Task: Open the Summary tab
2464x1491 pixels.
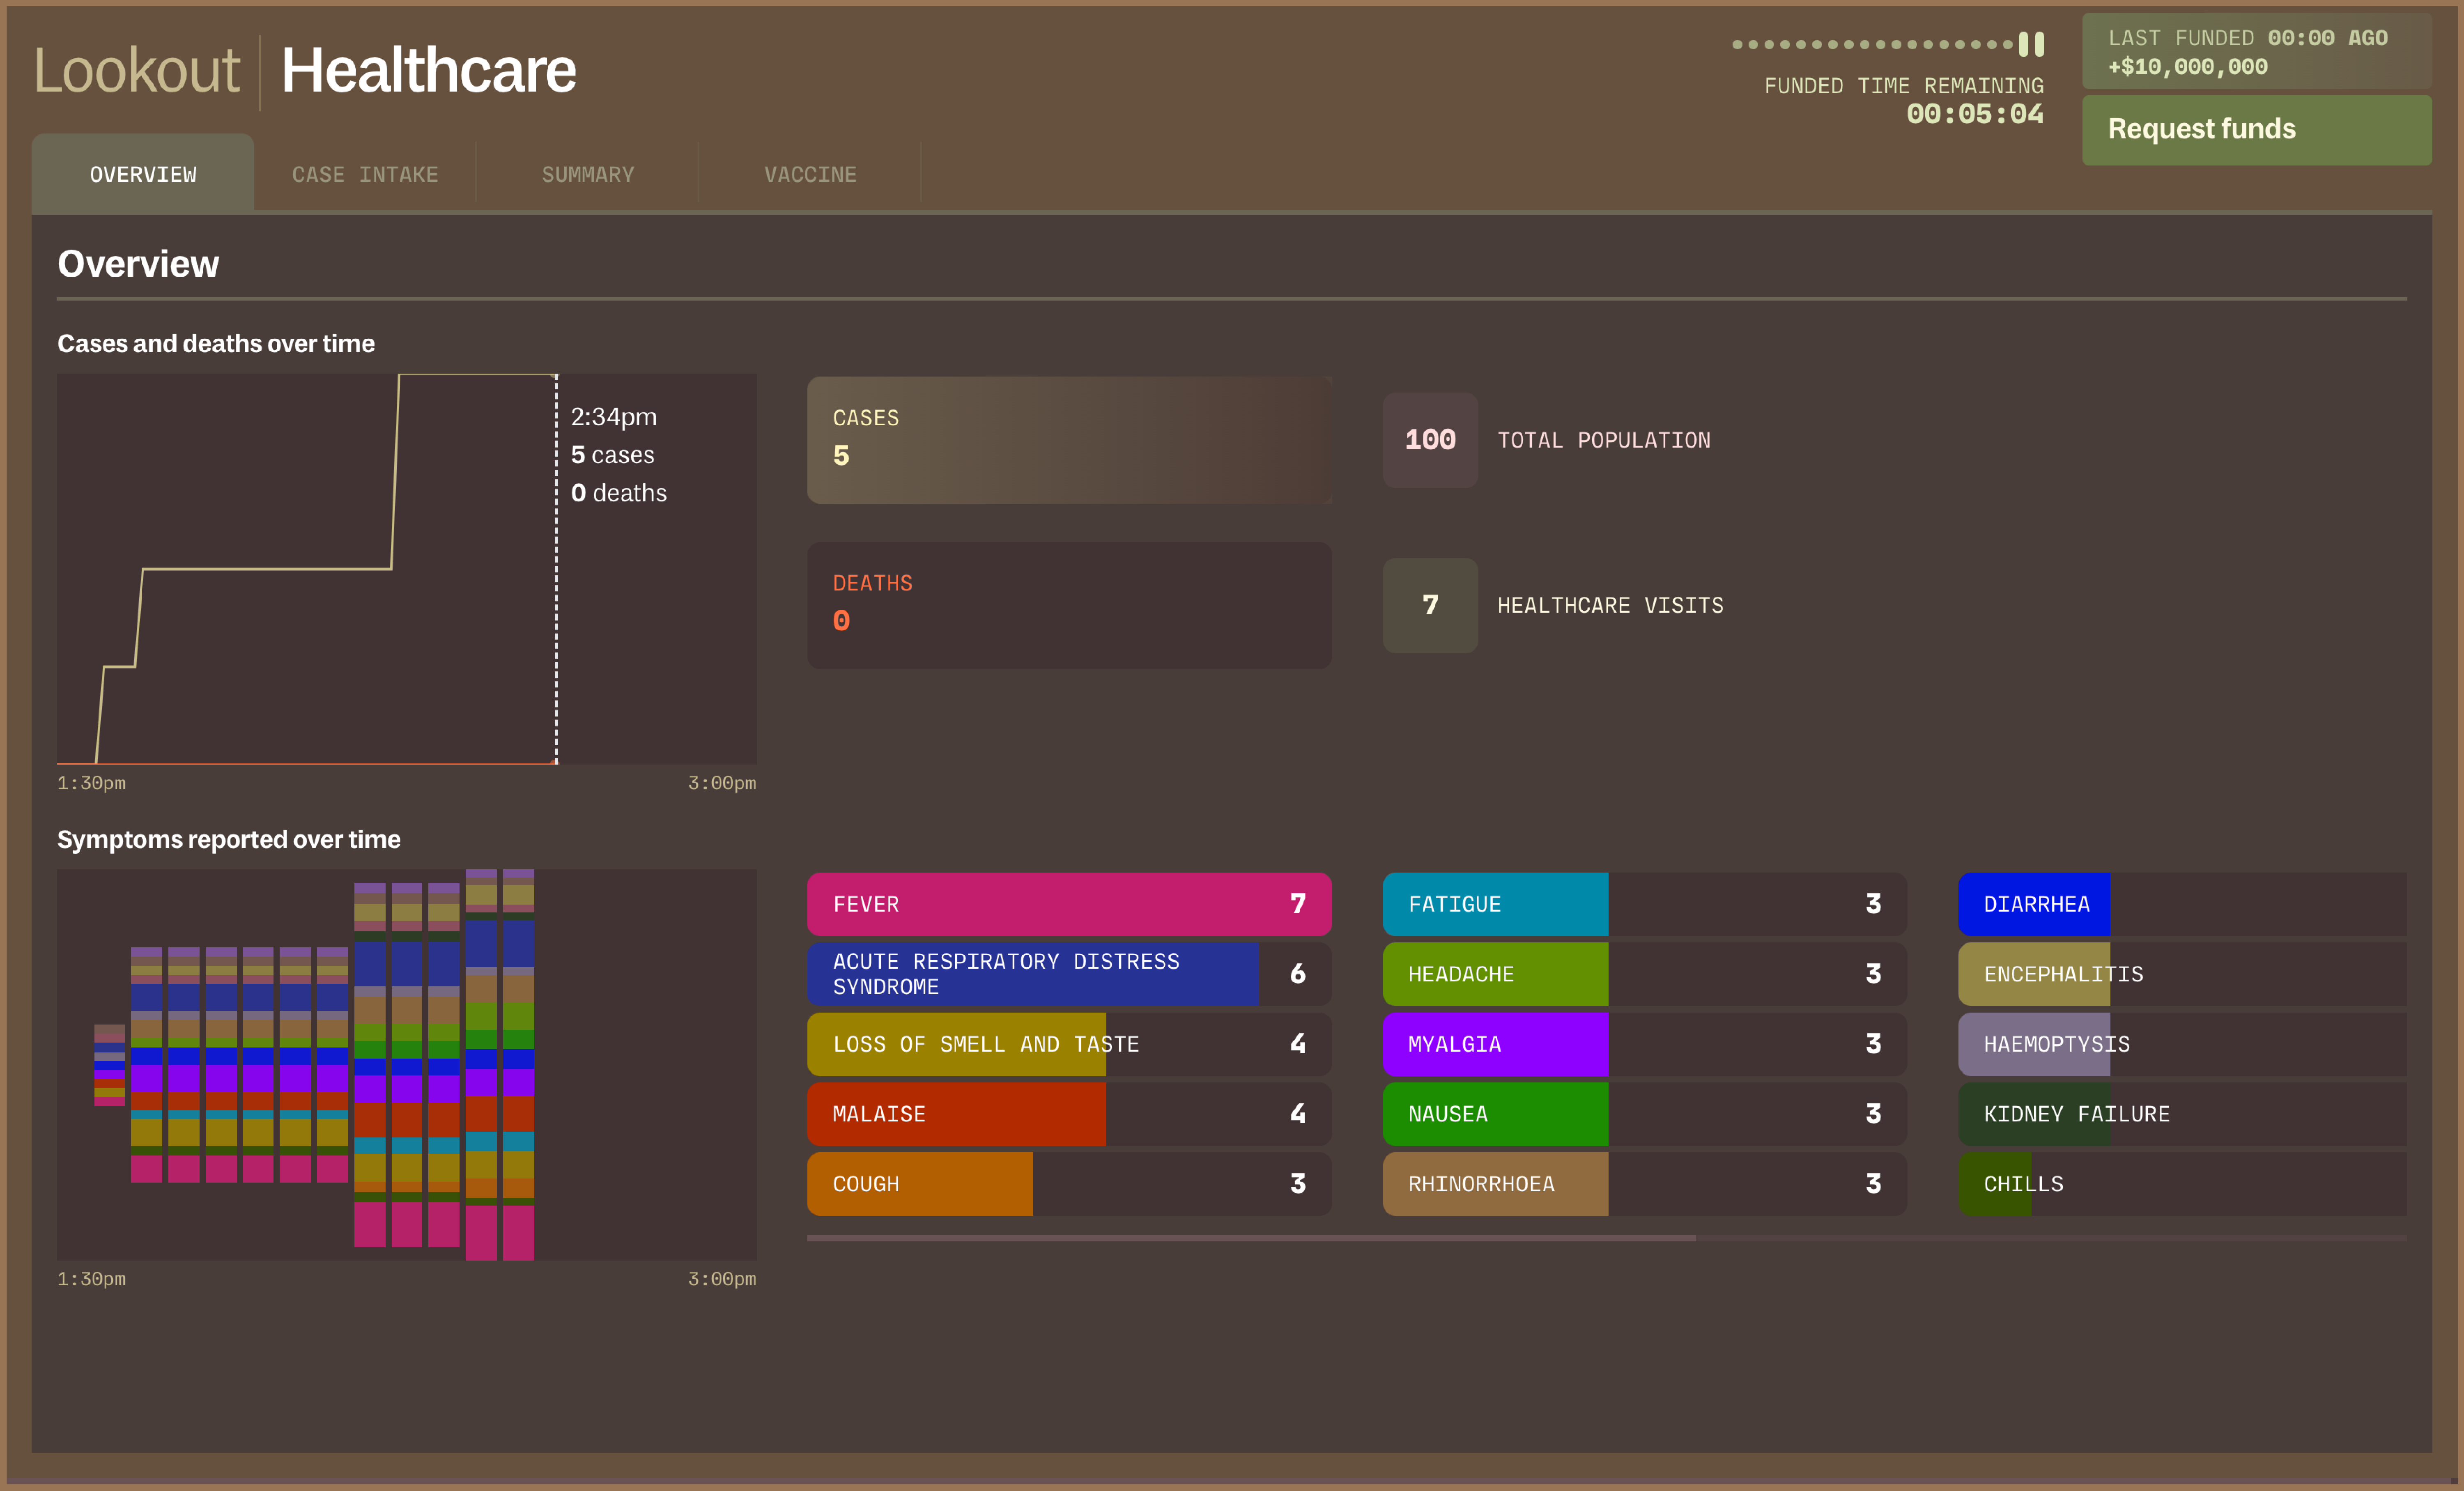Action: pos(588,174)
